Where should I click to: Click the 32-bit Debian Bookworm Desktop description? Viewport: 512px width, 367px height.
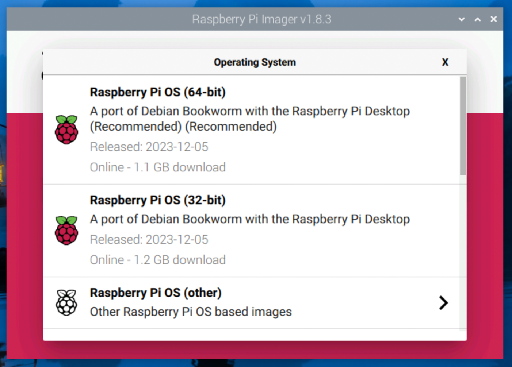coord(250,219)
